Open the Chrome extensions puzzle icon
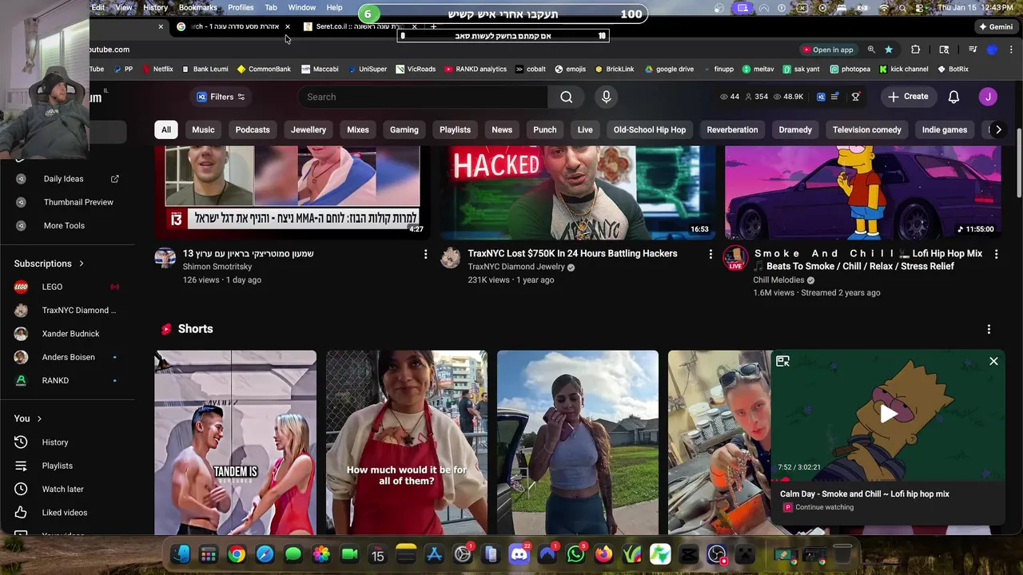Image resolution: width=1023 pixels, height=575 pixels. click(916, 50)
